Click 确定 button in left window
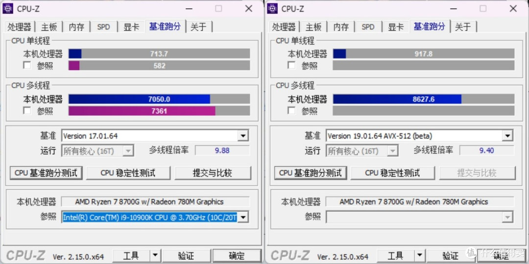This screenshot has width=529, height=264. pyautogui.click(x=237, y=256)
